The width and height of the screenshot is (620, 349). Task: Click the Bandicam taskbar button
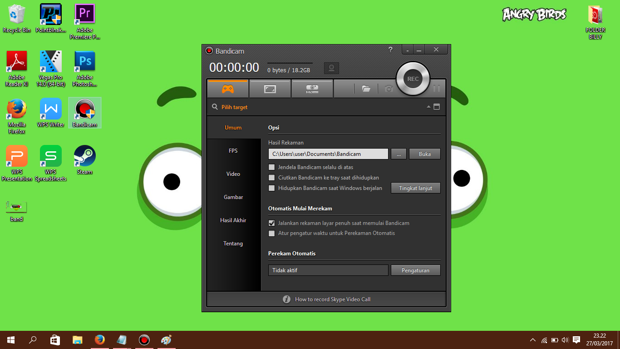coord(144,340)
